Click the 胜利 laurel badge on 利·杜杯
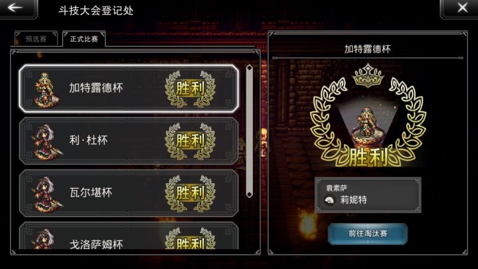Screen dimensions: 478x269 click(191, 141)
